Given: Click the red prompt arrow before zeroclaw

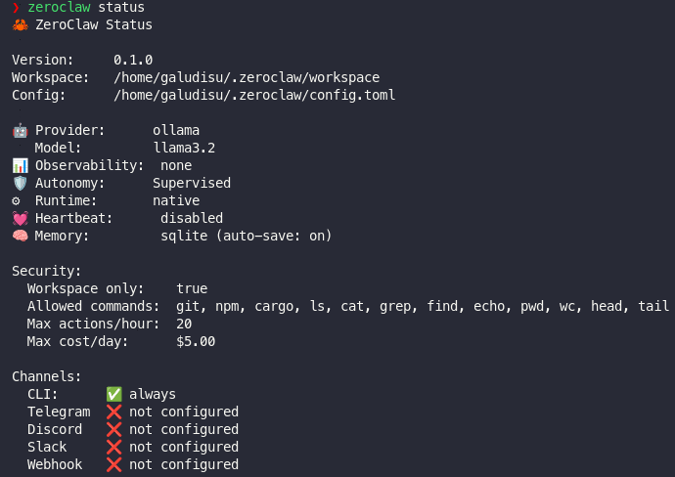Looking at the screenshot, I should pos(16,8).
